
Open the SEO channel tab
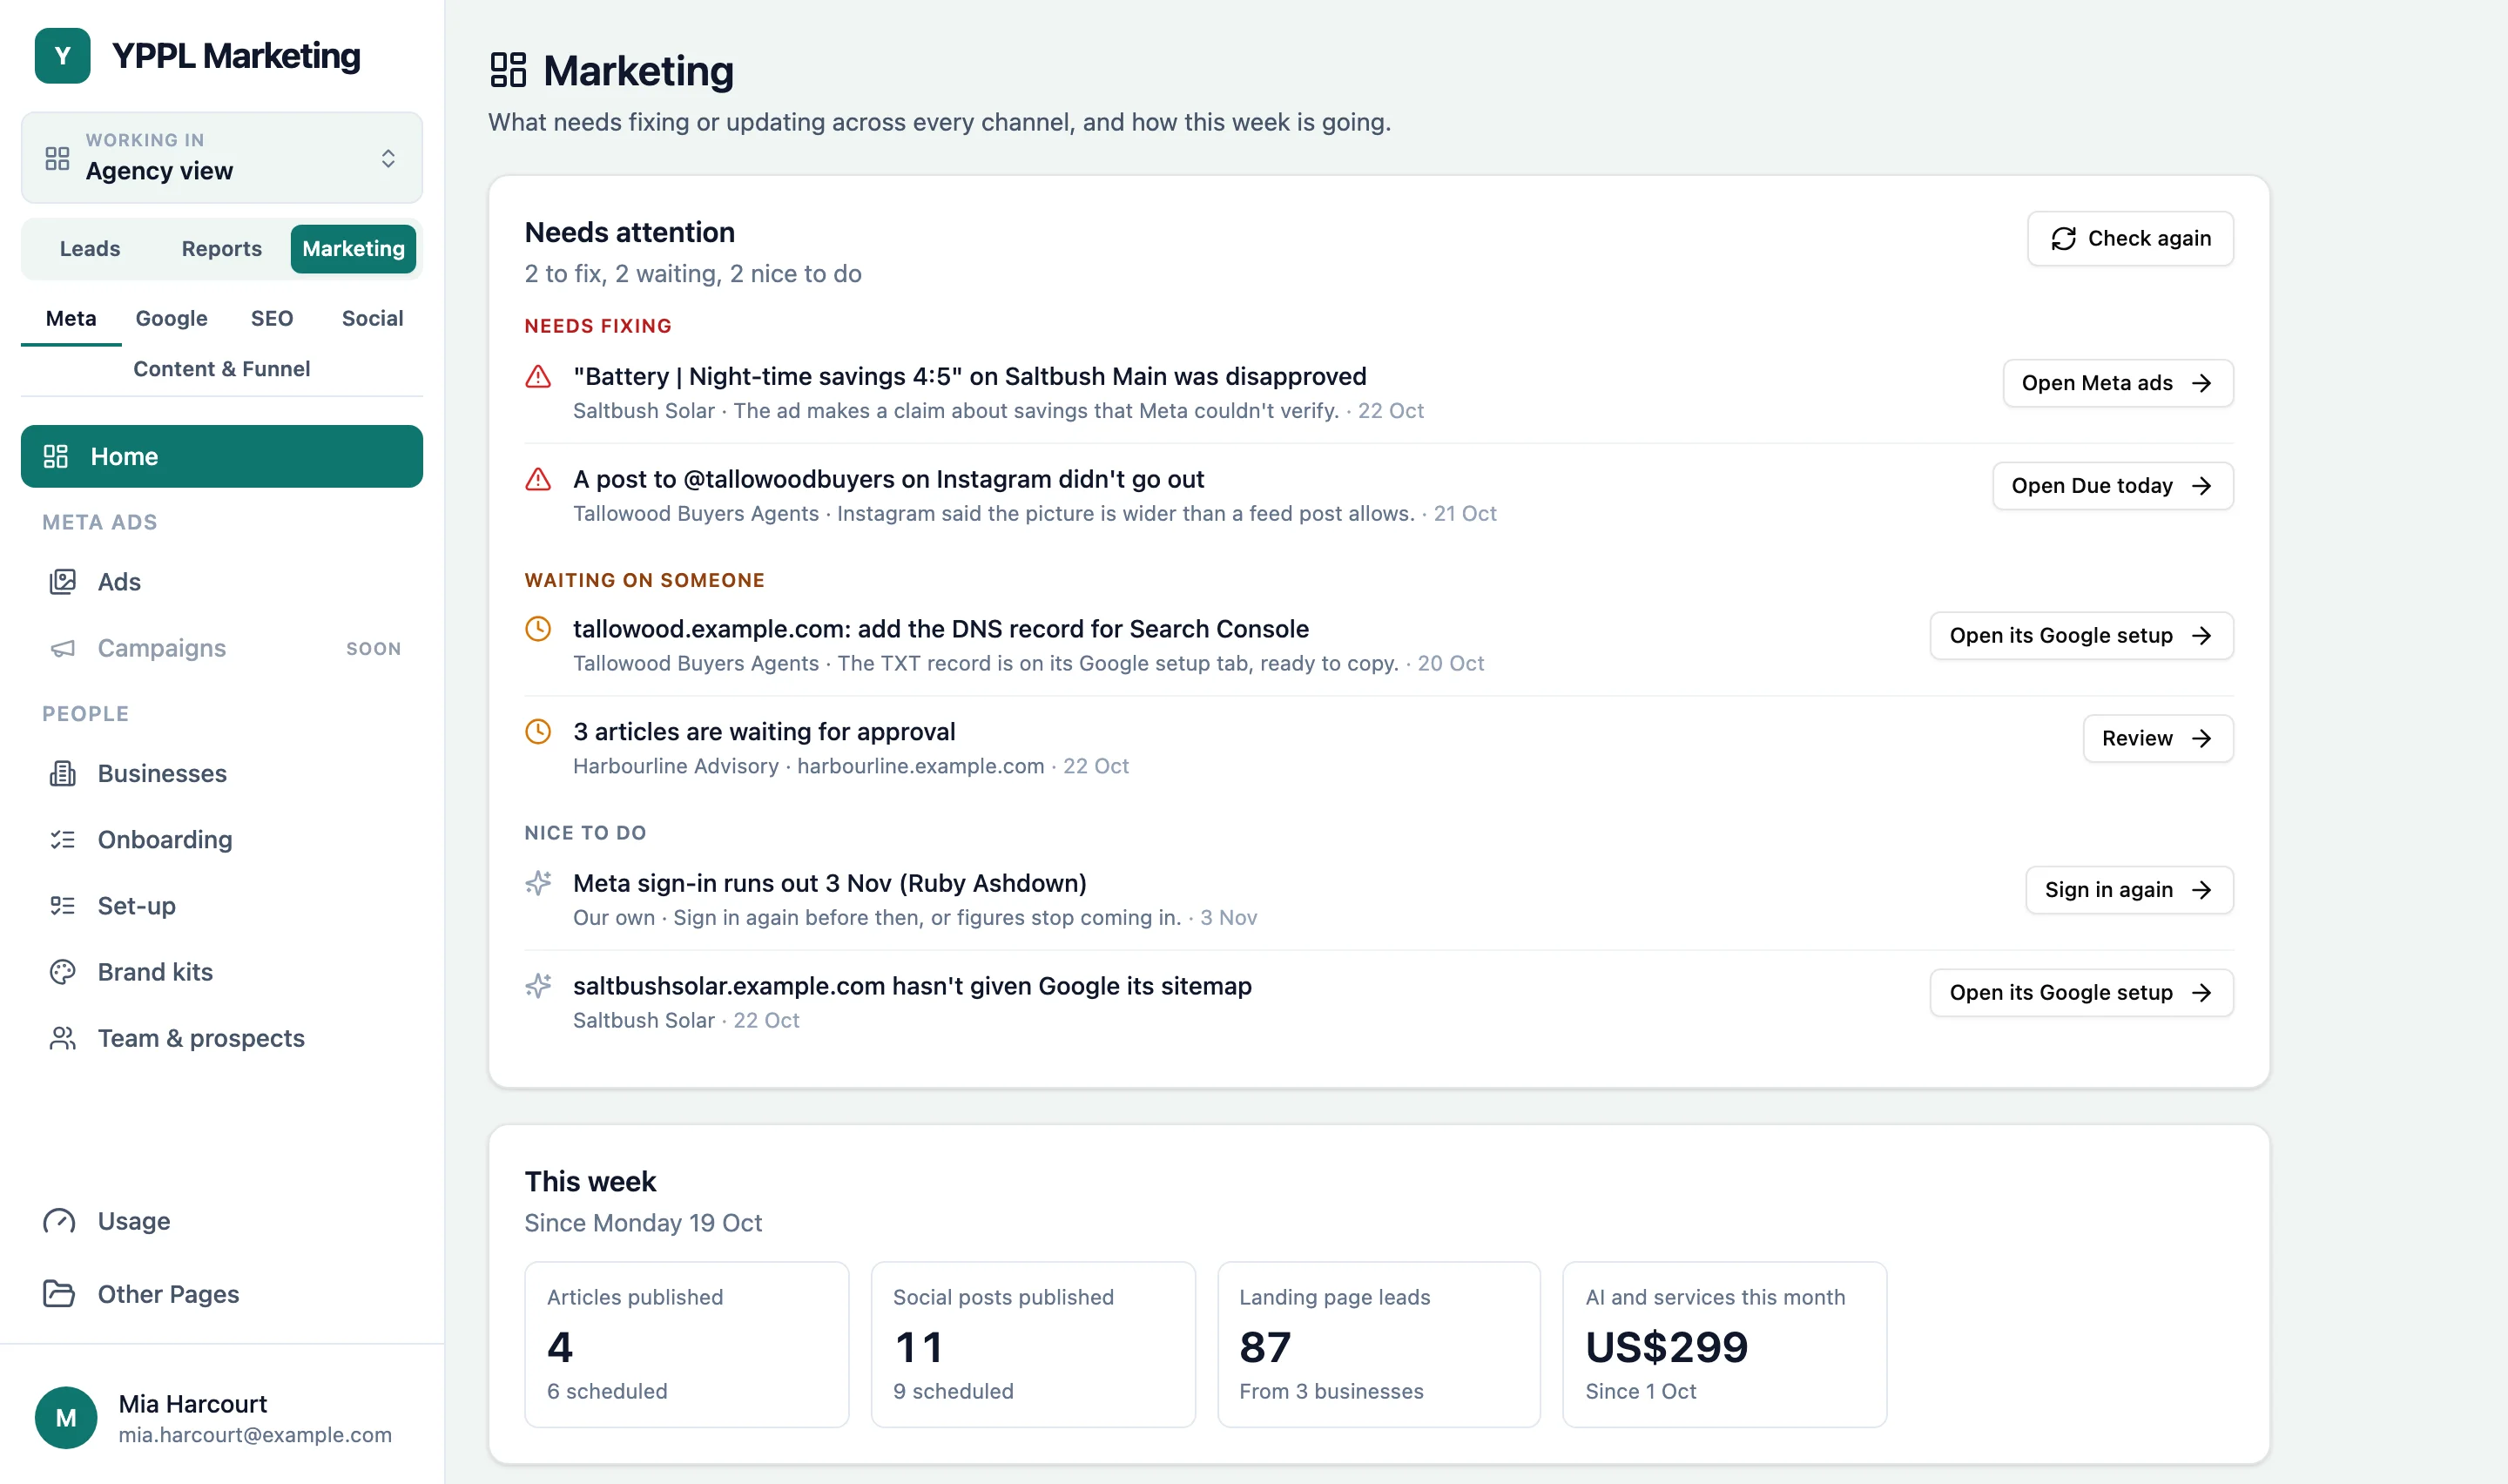click(x=272, y=318)
